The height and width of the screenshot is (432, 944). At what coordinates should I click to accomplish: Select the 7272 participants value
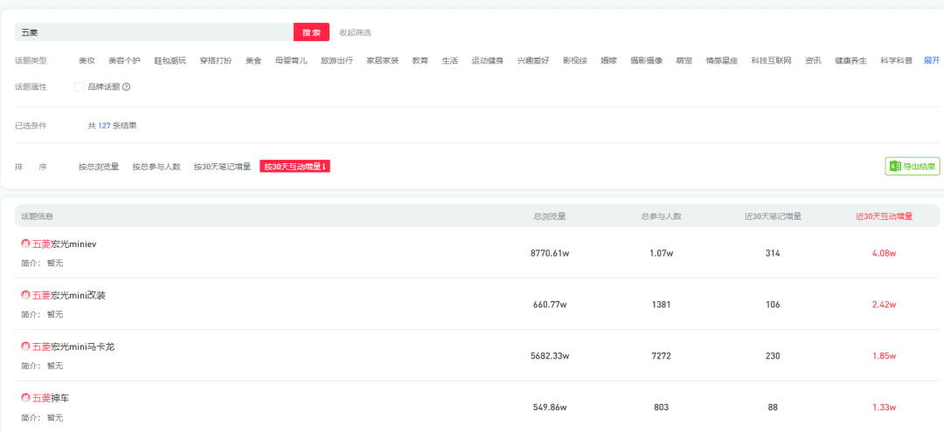point(661,356)
